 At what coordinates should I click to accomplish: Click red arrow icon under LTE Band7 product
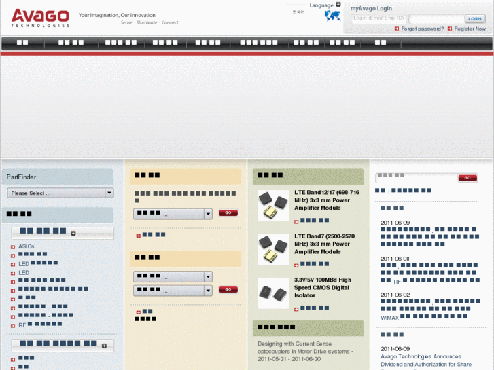coord(296,265)
